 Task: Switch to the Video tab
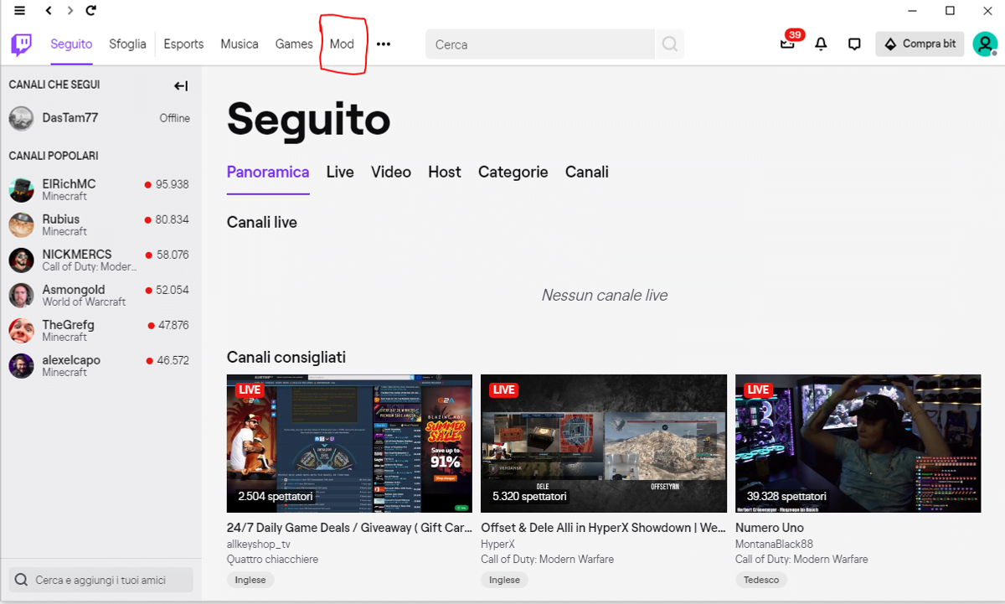click(391, 172)
